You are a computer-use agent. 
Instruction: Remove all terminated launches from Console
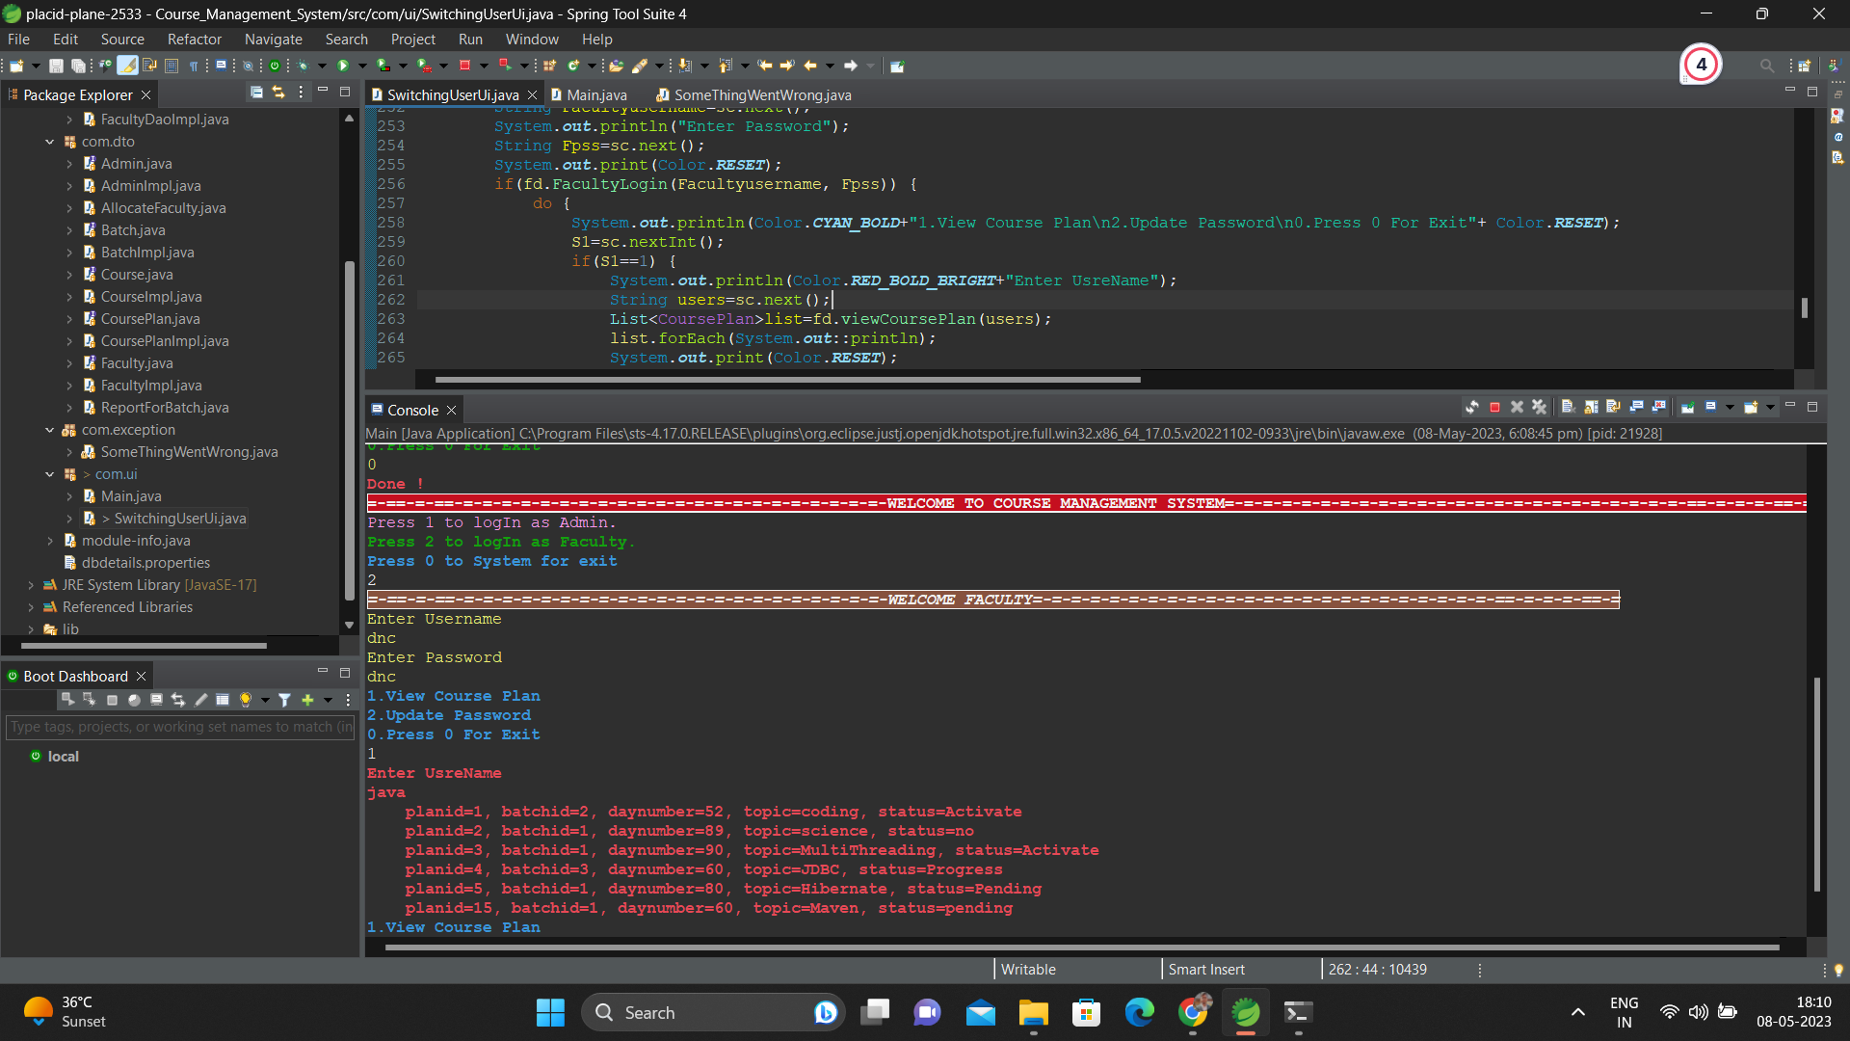(1539, 408)
